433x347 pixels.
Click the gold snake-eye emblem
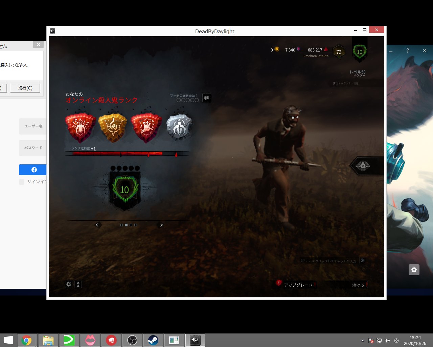[x=113, y=128]
